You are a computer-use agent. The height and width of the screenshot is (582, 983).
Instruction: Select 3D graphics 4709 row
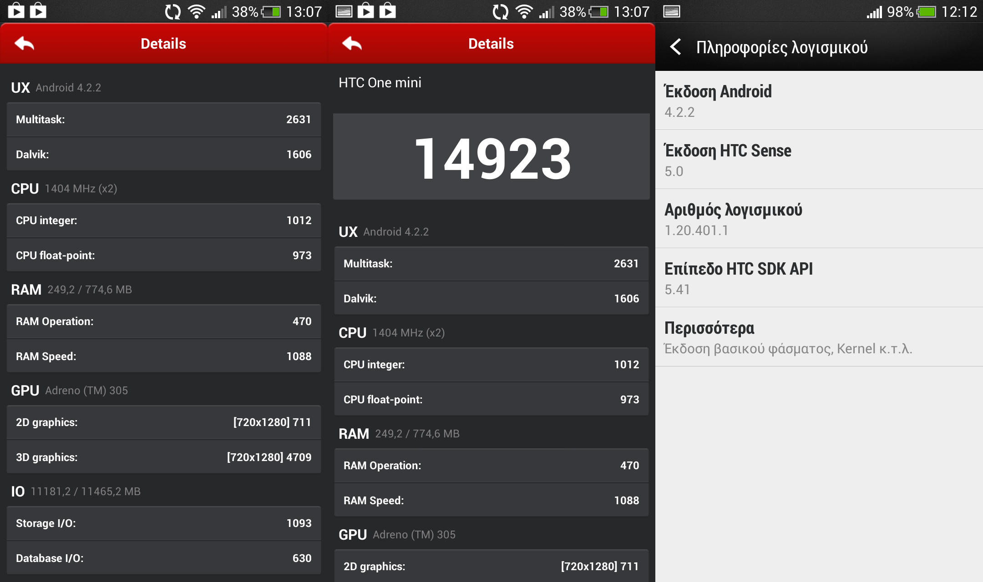[x=164, y=457]
